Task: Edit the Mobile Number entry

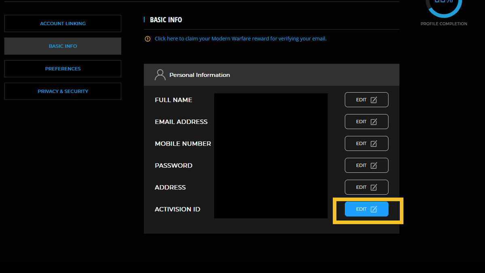Action: click(367, 144)
